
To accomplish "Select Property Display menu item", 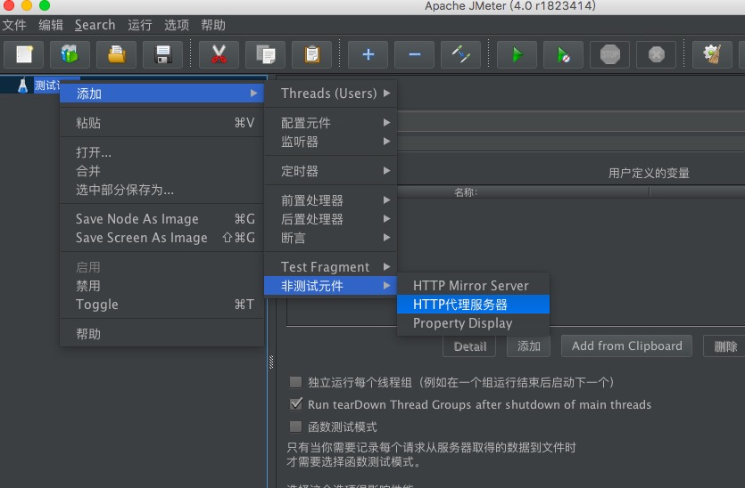I will 473,323.
